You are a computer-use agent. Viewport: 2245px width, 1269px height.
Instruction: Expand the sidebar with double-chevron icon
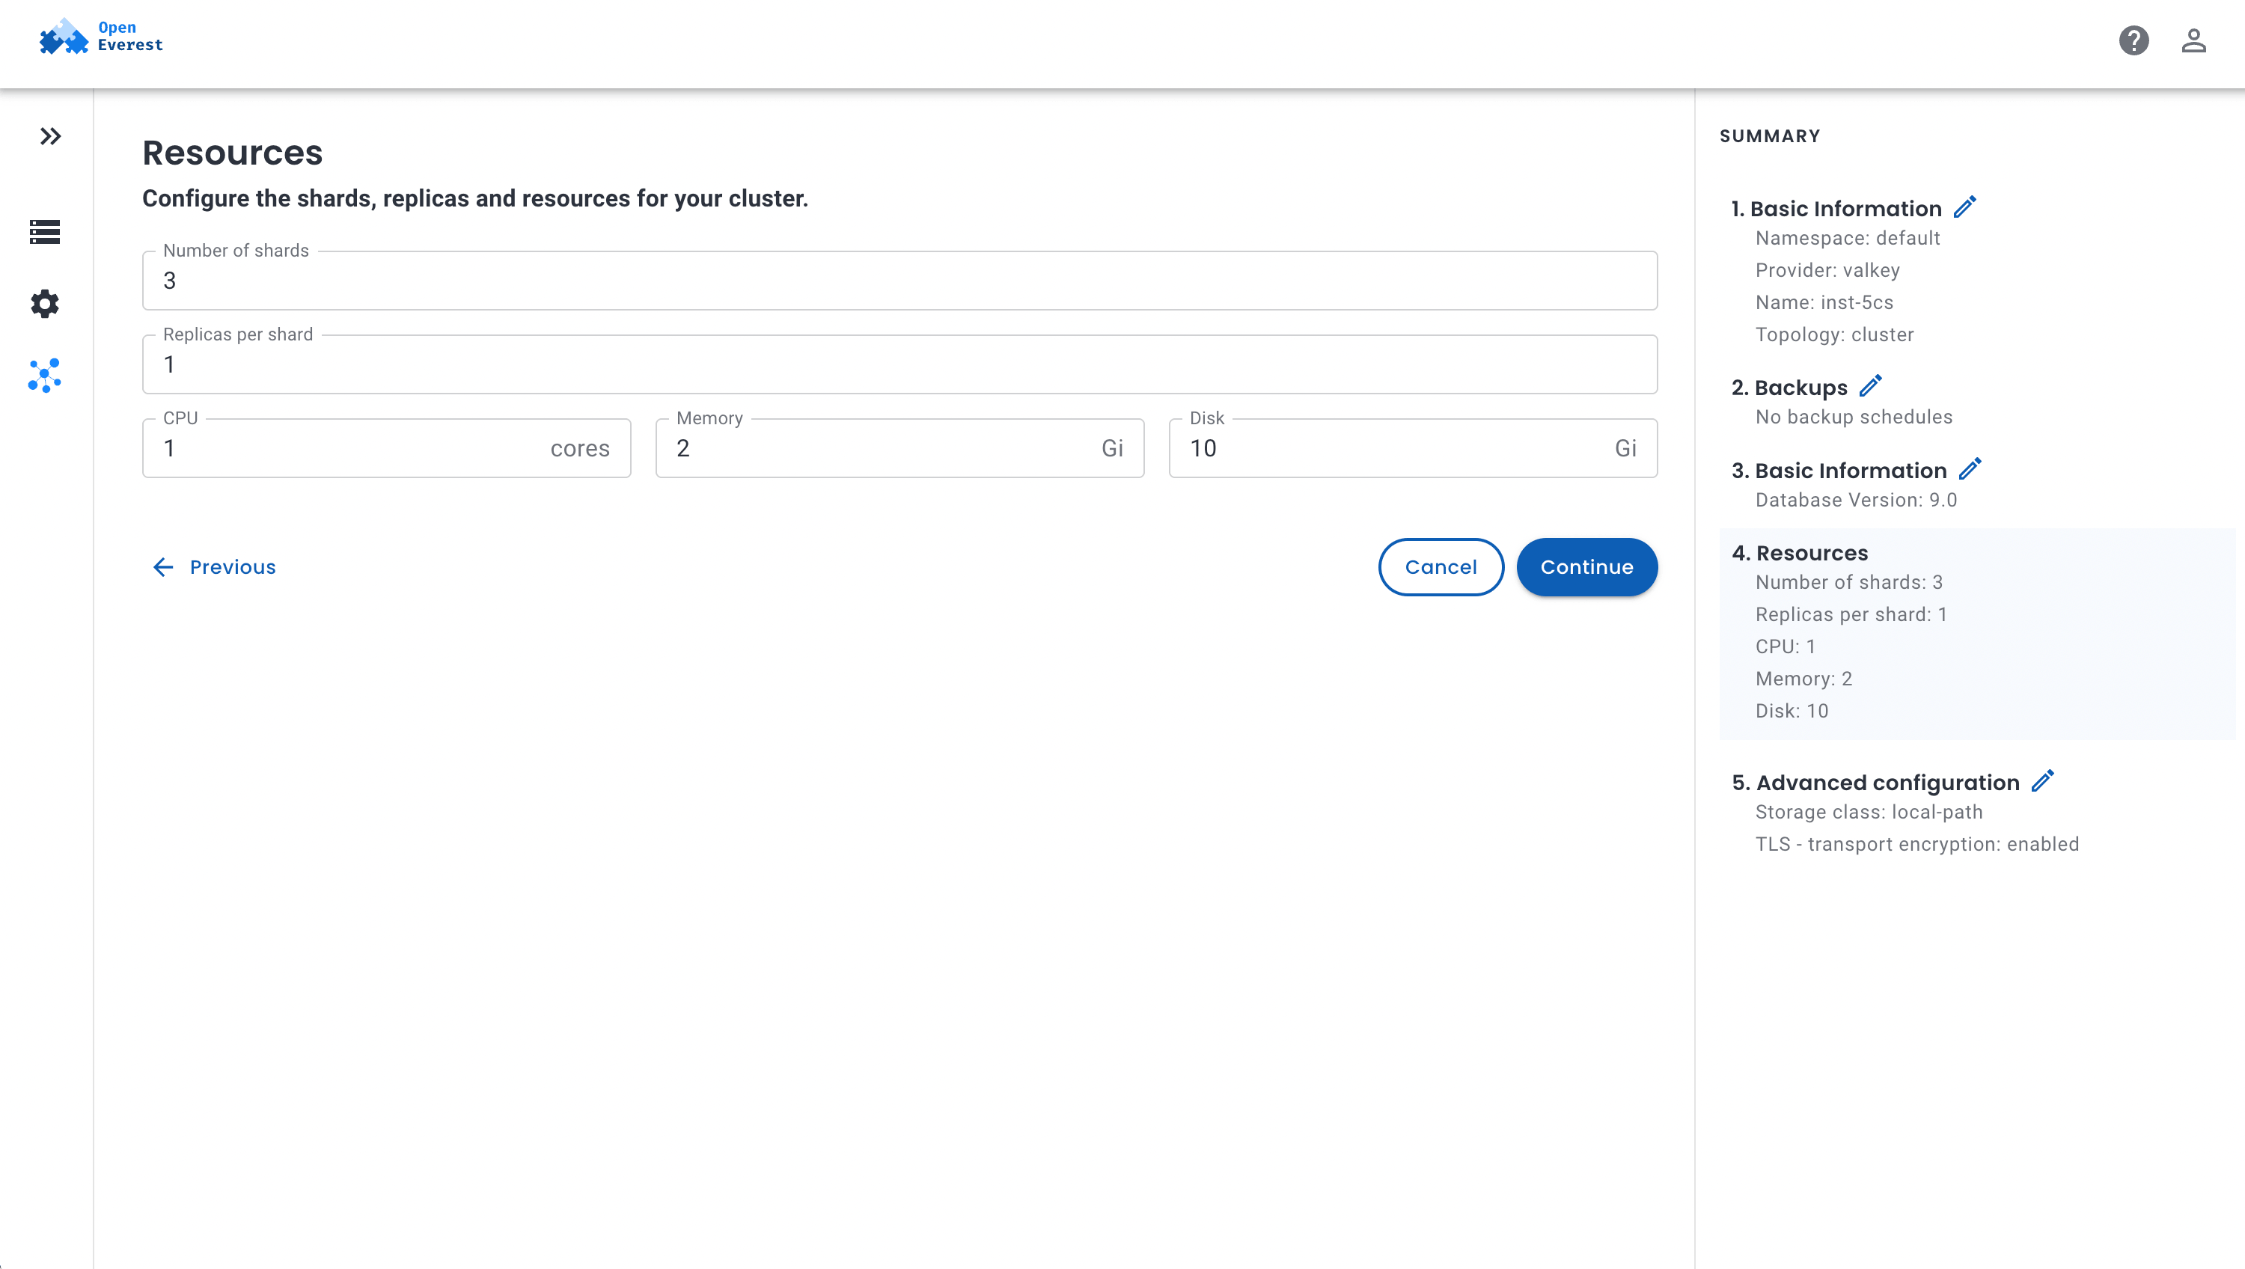pyautogui.click(x=51, y=136)
